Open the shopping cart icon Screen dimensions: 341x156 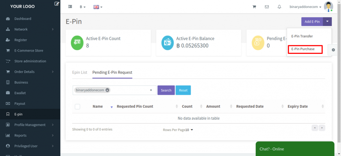coord(254,7)
